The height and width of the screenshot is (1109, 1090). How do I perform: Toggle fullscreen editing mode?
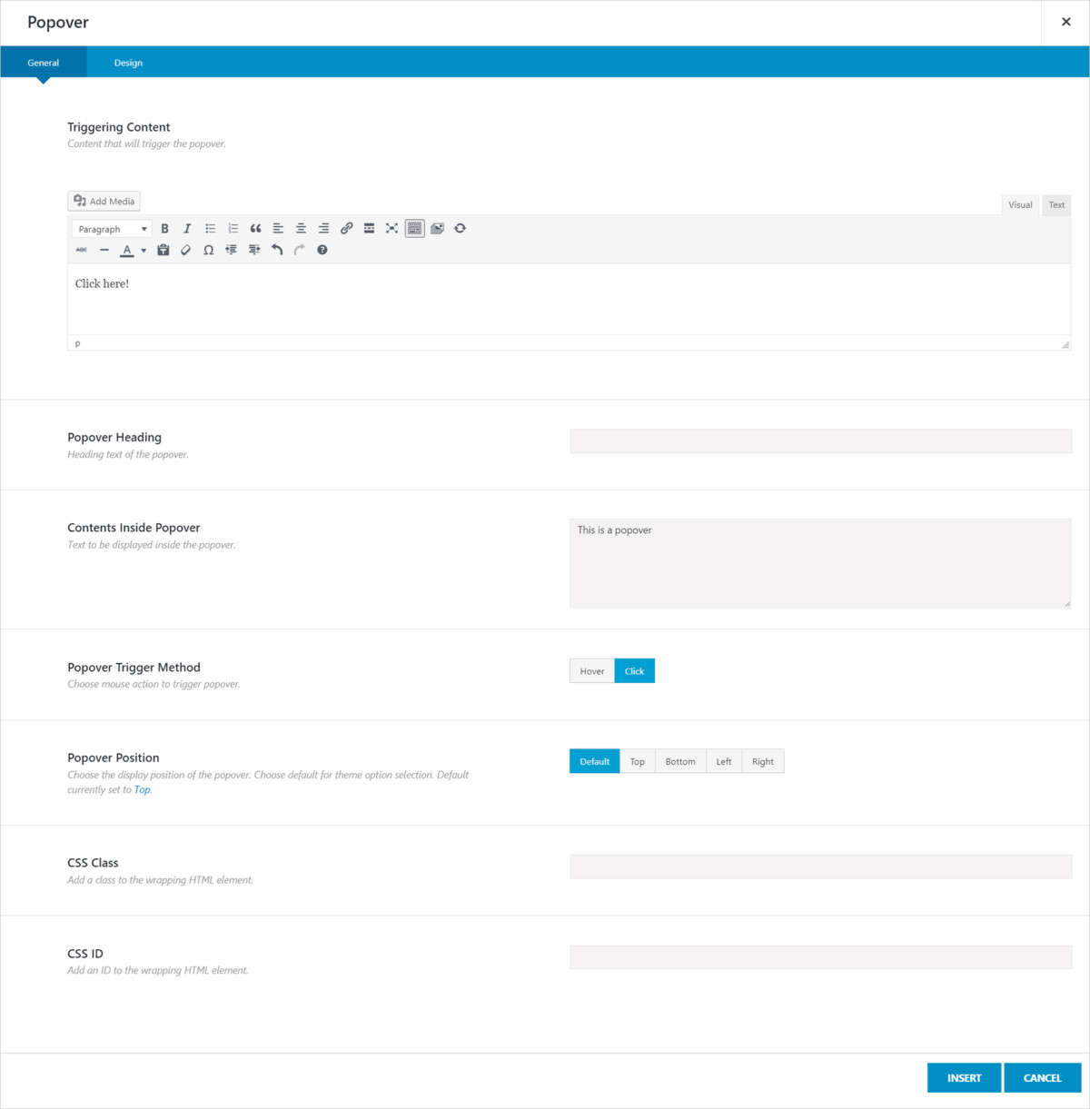tap(391, 228)
